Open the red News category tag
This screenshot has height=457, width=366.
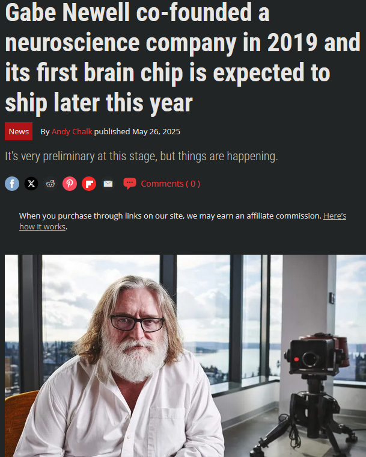click(x=19, y=131)
